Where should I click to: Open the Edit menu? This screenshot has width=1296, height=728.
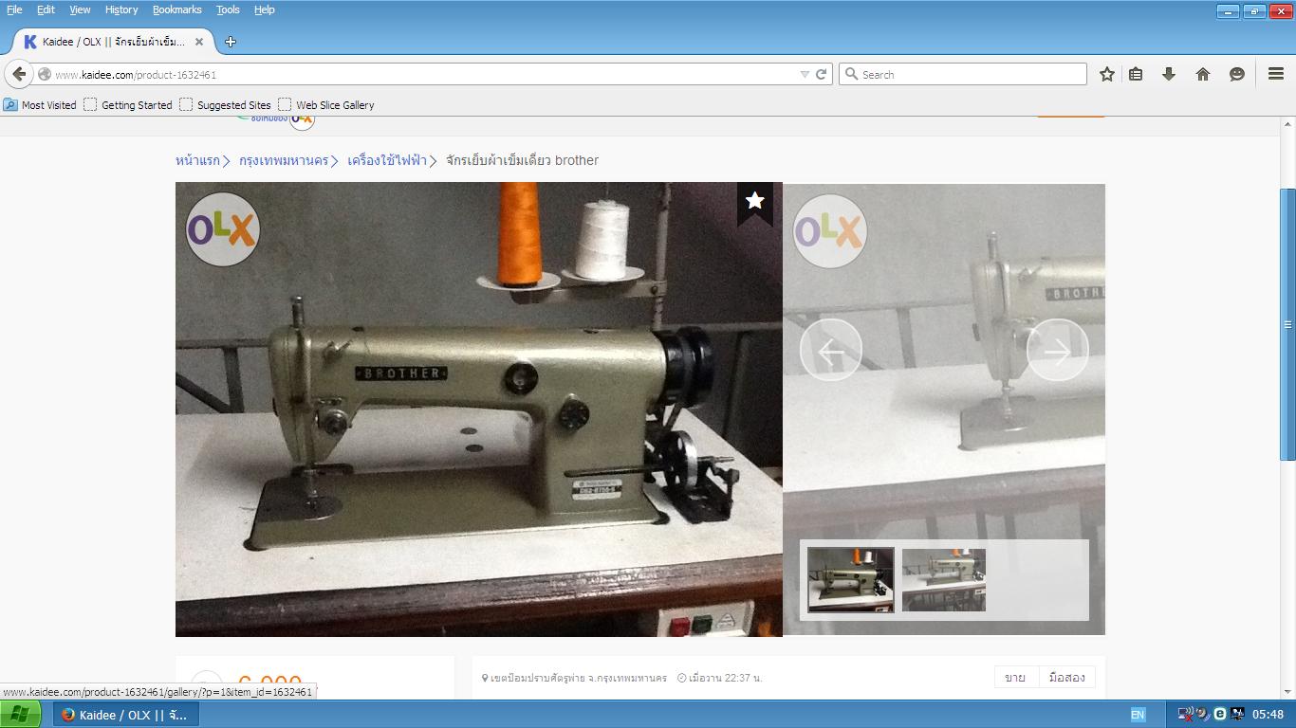pyautogui.click(x=46, y=9)
